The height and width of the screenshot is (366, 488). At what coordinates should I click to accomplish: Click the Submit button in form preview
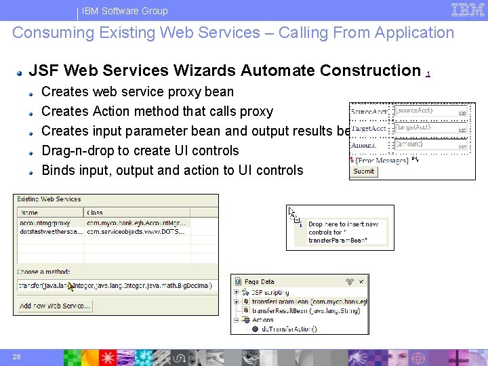[x=364, y=171]
